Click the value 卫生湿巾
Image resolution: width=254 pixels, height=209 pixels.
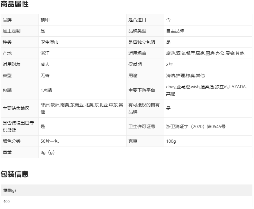point(49,42)
